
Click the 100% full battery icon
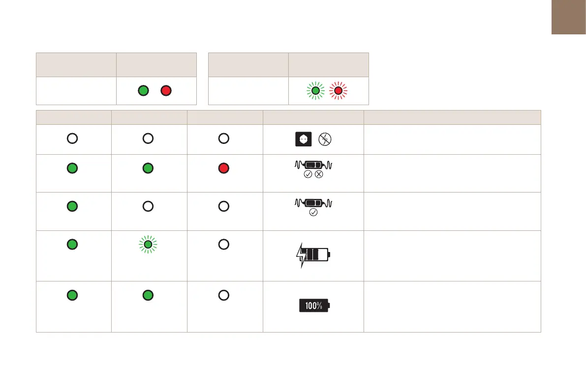point(314,306)
